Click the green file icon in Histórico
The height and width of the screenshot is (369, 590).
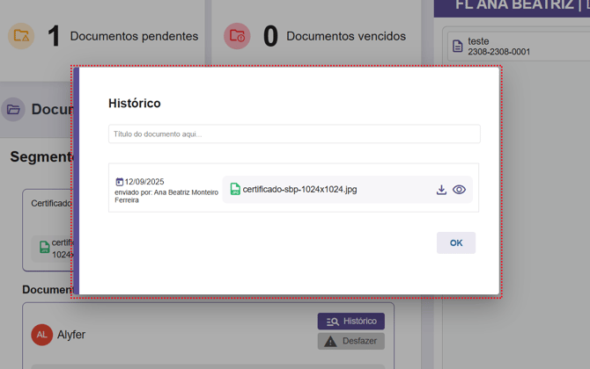pyautogui.click(x=235, y=189)
